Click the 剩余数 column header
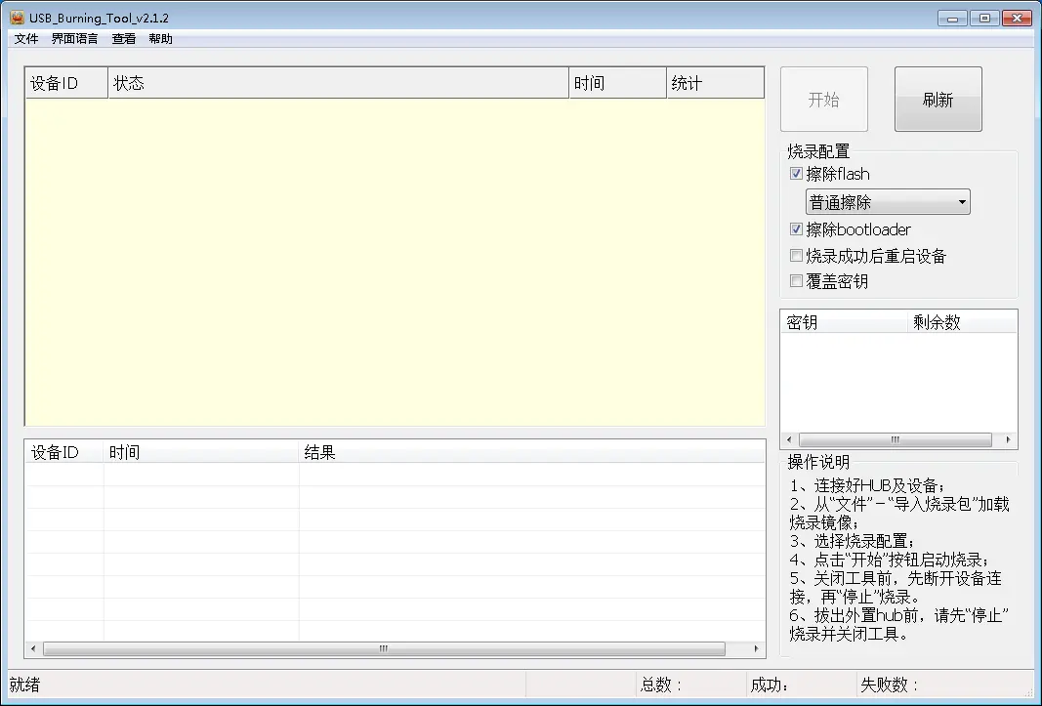 click(x=962, y=322)
